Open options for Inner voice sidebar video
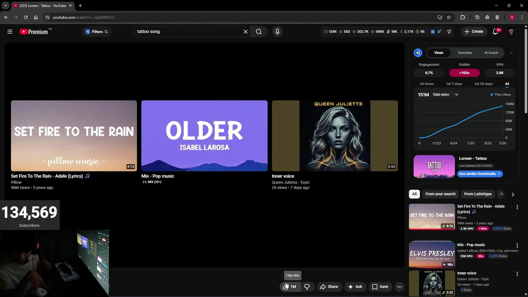 pos(517,274)
